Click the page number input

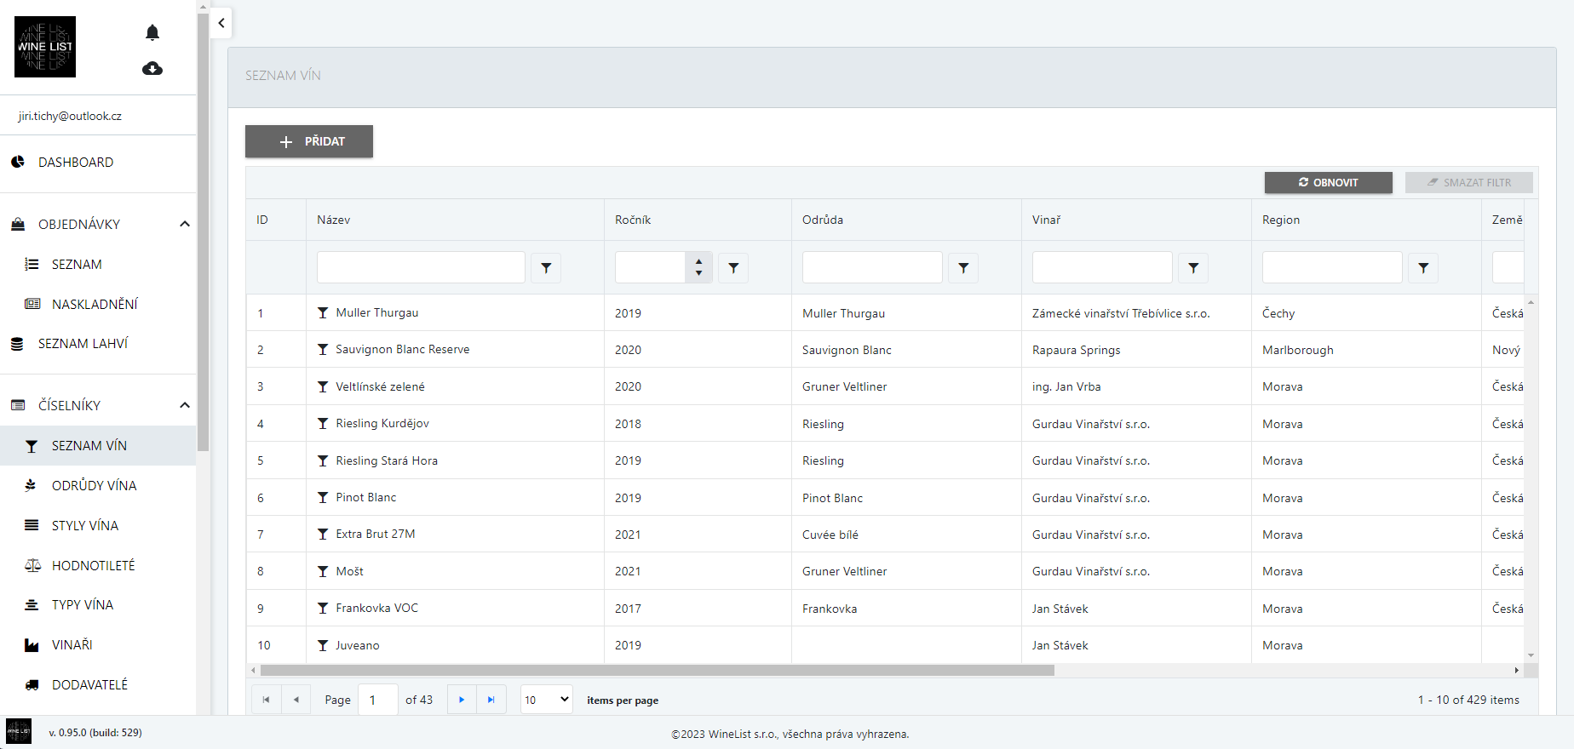378,700
